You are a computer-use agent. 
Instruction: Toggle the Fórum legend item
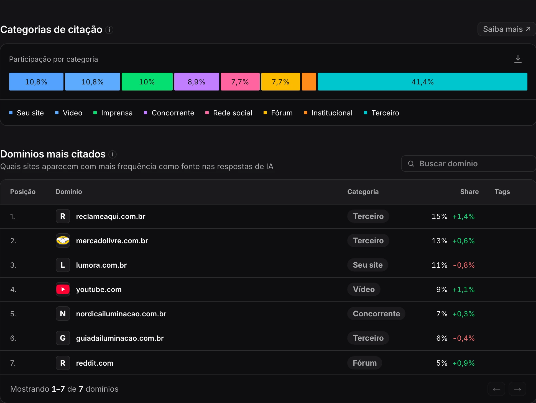click(278, 113)
